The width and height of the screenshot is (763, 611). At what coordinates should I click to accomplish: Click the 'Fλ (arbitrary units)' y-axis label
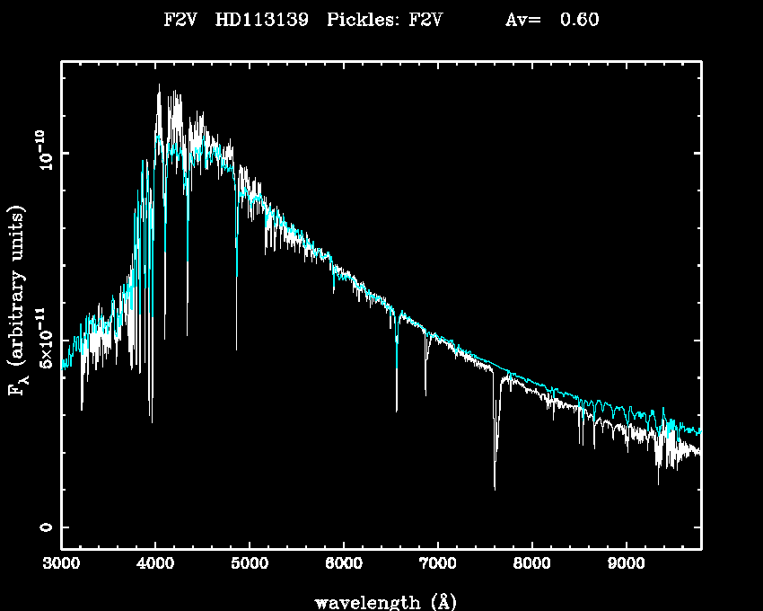click(x=18, y=301)
